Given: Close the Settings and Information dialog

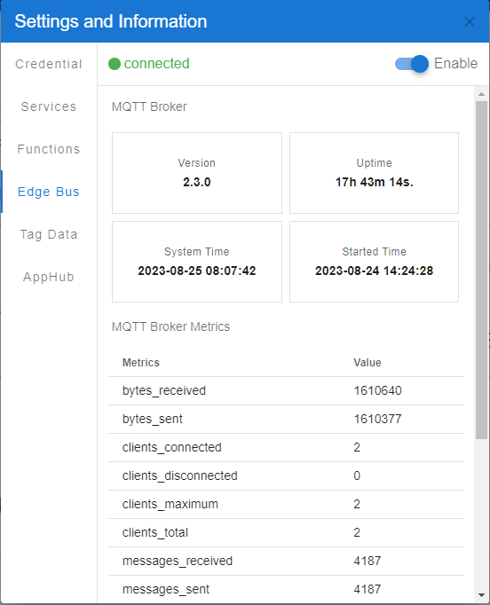Looking at the screenshot, I should (470, 21).
